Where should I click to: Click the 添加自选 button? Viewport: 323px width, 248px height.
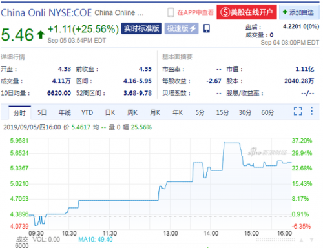click(x=299, y=12)
